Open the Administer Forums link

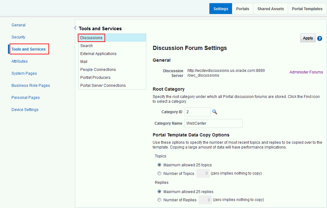pyautogui.click(x=306, y=72)
